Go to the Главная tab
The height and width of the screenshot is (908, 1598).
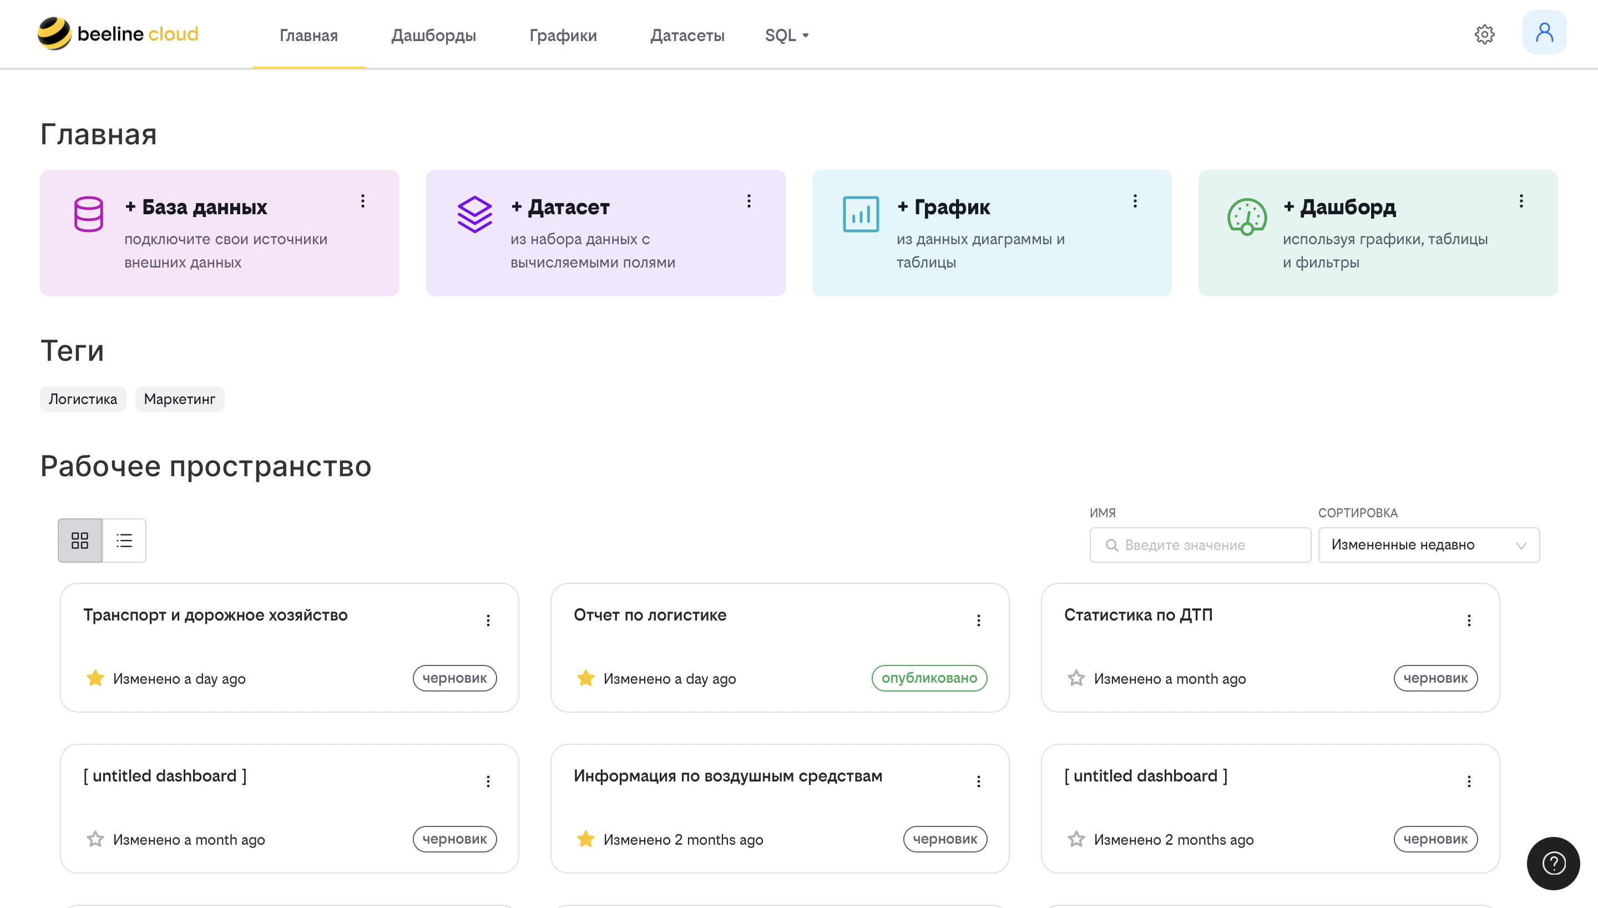click(309, 35)
